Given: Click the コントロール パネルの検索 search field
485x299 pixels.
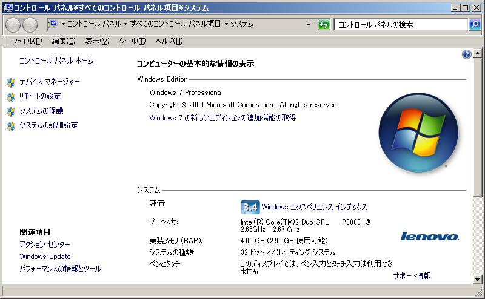Looking at the screenshot, I should click(x=400, y=25).
